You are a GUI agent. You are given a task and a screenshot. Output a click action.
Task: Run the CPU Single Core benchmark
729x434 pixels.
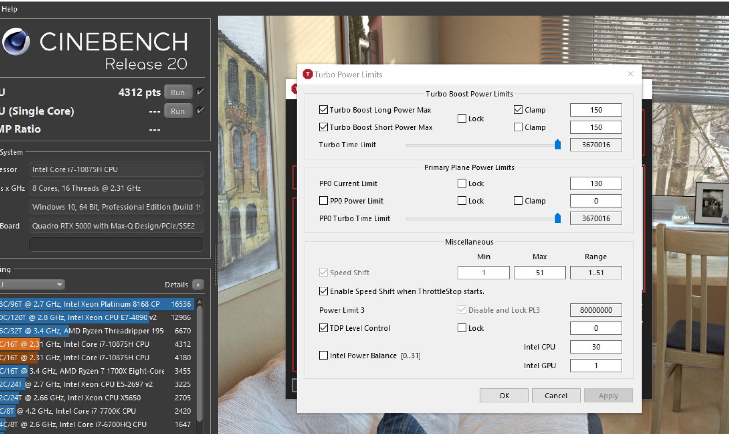click(178, 111)
